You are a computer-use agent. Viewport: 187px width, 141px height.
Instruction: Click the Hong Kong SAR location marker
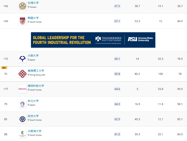[29, 75]
